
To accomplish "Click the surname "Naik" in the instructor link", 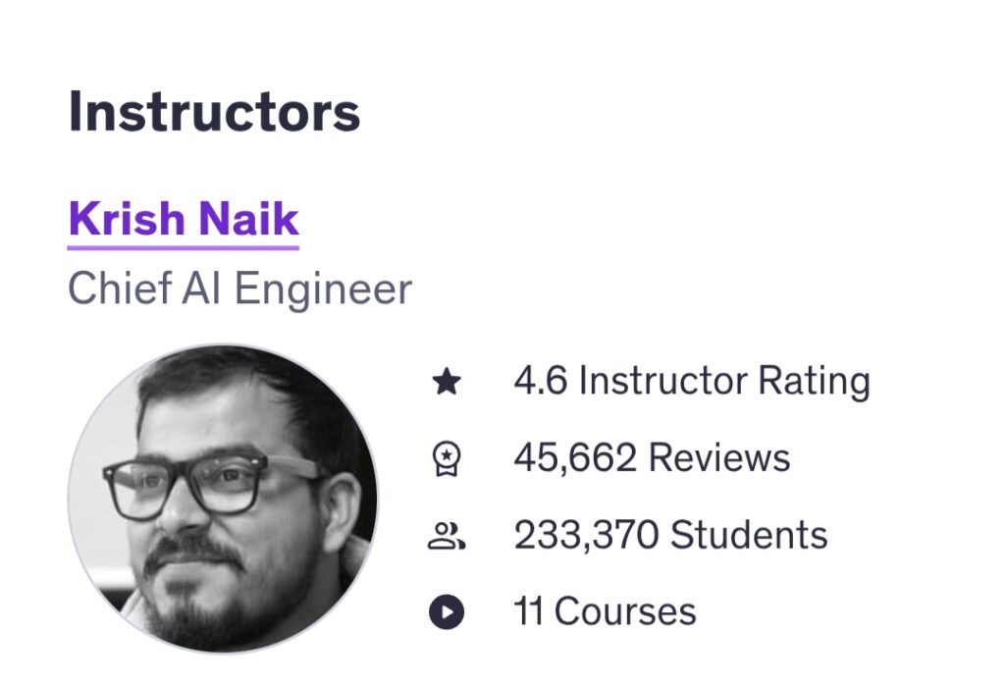I will [249, 218].
